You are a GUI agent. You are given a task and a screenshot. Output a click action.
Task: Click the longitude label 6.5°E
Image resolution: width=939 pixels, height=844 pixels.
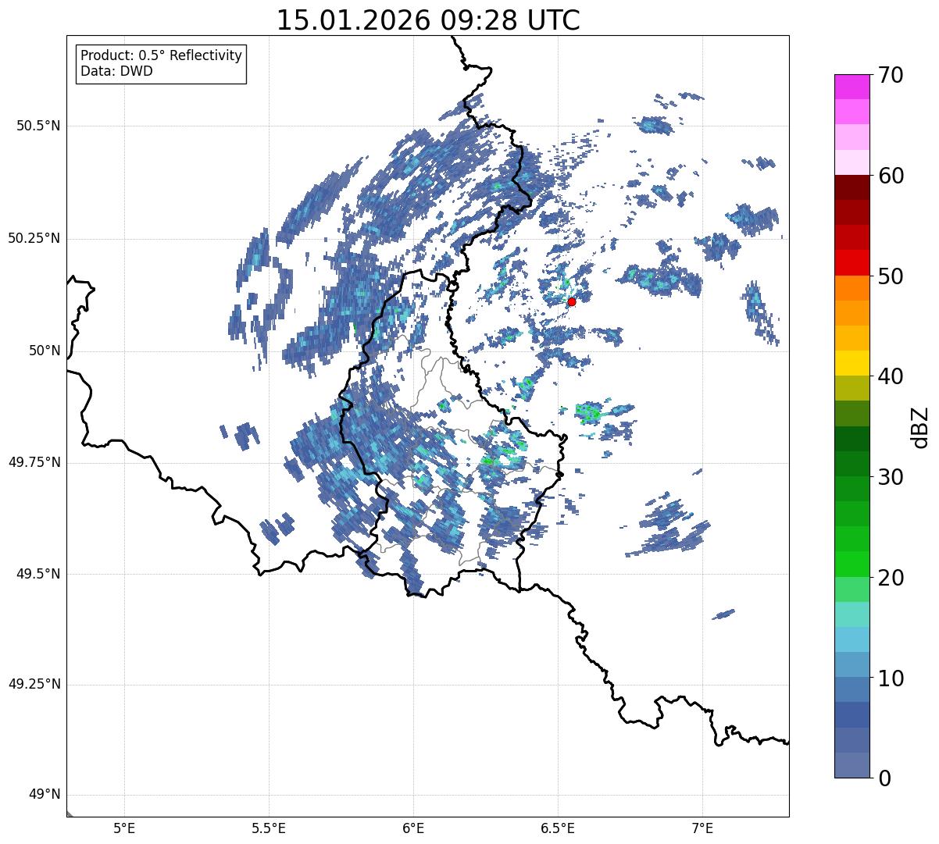558,828
